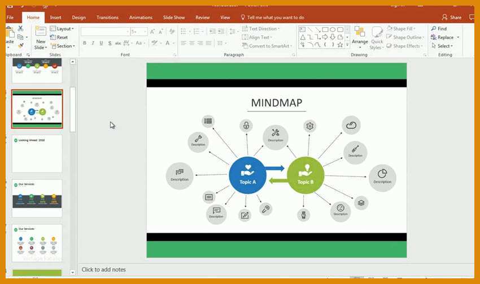Viewport: 480px width, 284px height.
Task: Click the Reset button in Slides group
Action: (59, 37)
